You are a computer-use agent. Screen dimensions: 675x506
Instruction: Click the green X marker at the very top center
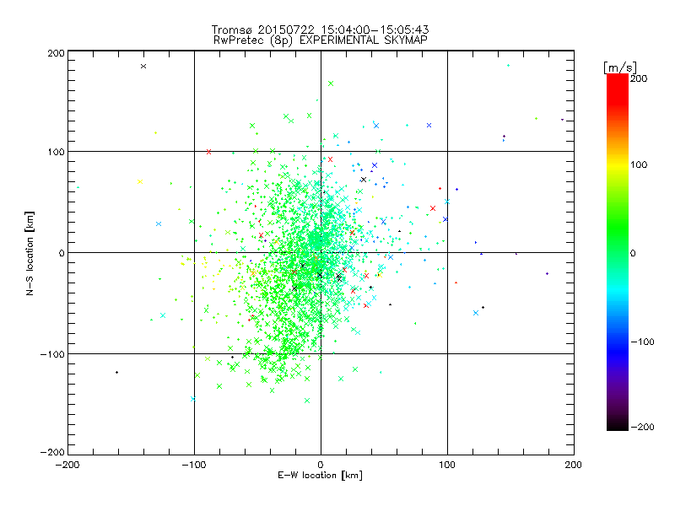click(x=331, y=83)
